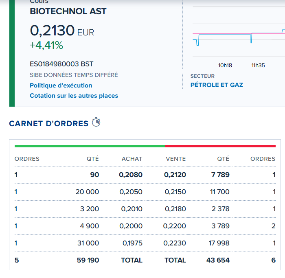Click the 10h18 chart time marker
The height and width of the screenshot is (278, 285).
click(x=225, y=66)
